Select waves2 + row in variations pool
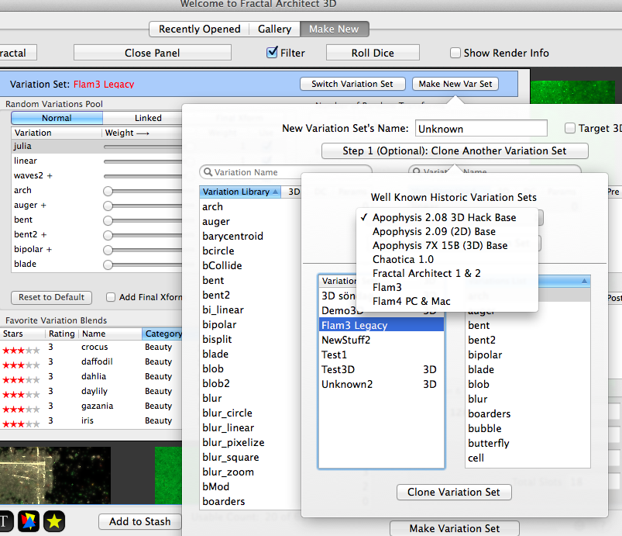This screenshot has height=536, width=622. coord(97,175)
